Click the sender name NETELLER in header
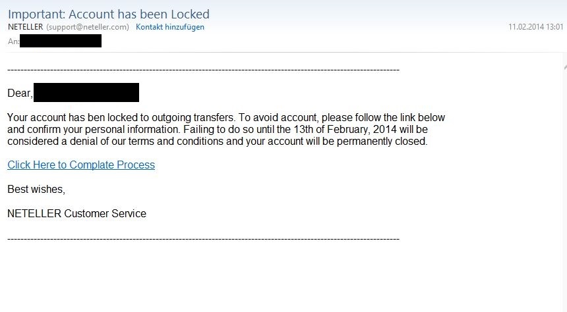The height and width of the screenshot is (312, 567). (25, 27)
